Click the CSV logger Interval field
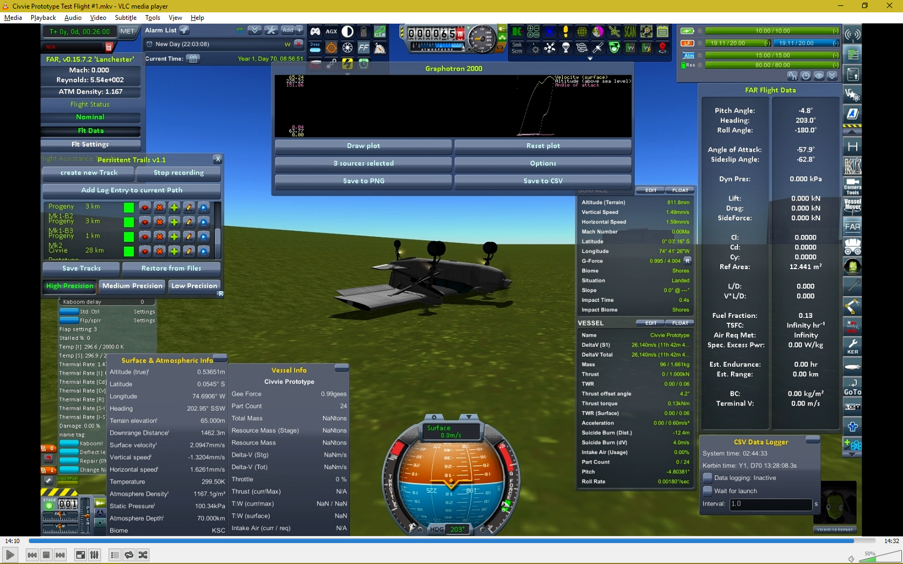This screenshot has height=564, width=903. [770, 504]
